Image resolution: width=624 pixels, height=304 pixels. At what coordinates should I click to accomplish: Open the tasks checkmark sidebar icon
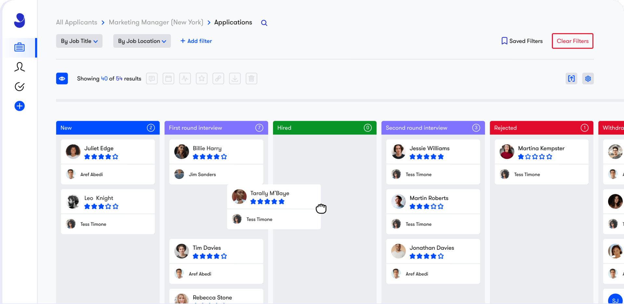[x=19, y=87]
